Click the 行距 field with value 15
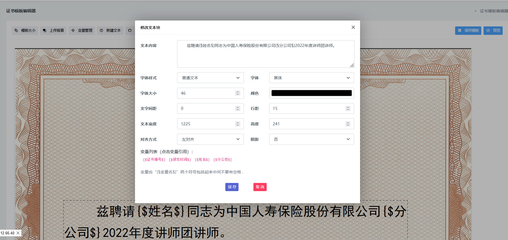Viewport: 508px width, 240px height. [x=311, y=108]
